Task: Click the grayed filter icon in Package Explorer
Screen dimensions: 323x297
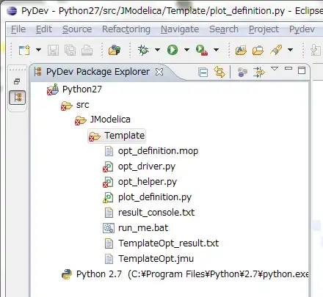Action: 242,72
